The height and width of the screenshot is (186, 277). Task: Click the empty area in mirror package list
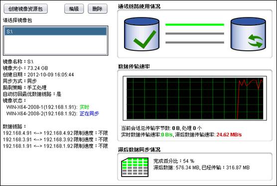tap(55, 45)
